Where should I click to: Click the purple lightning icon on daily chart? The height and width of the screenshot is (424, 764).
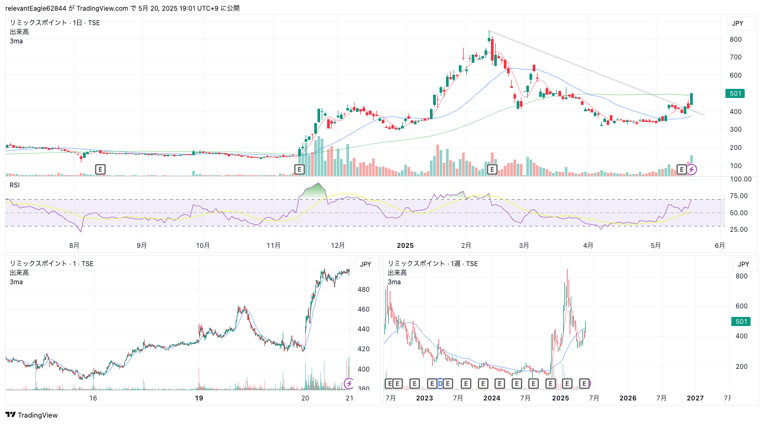[692, 170]
